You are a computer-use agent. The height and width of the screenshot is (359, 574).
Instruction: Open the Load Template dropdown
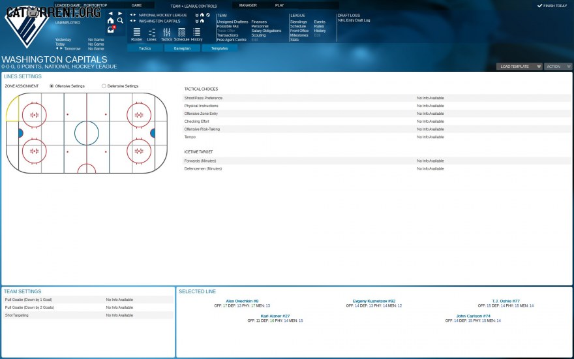click(x=519, y=67)
